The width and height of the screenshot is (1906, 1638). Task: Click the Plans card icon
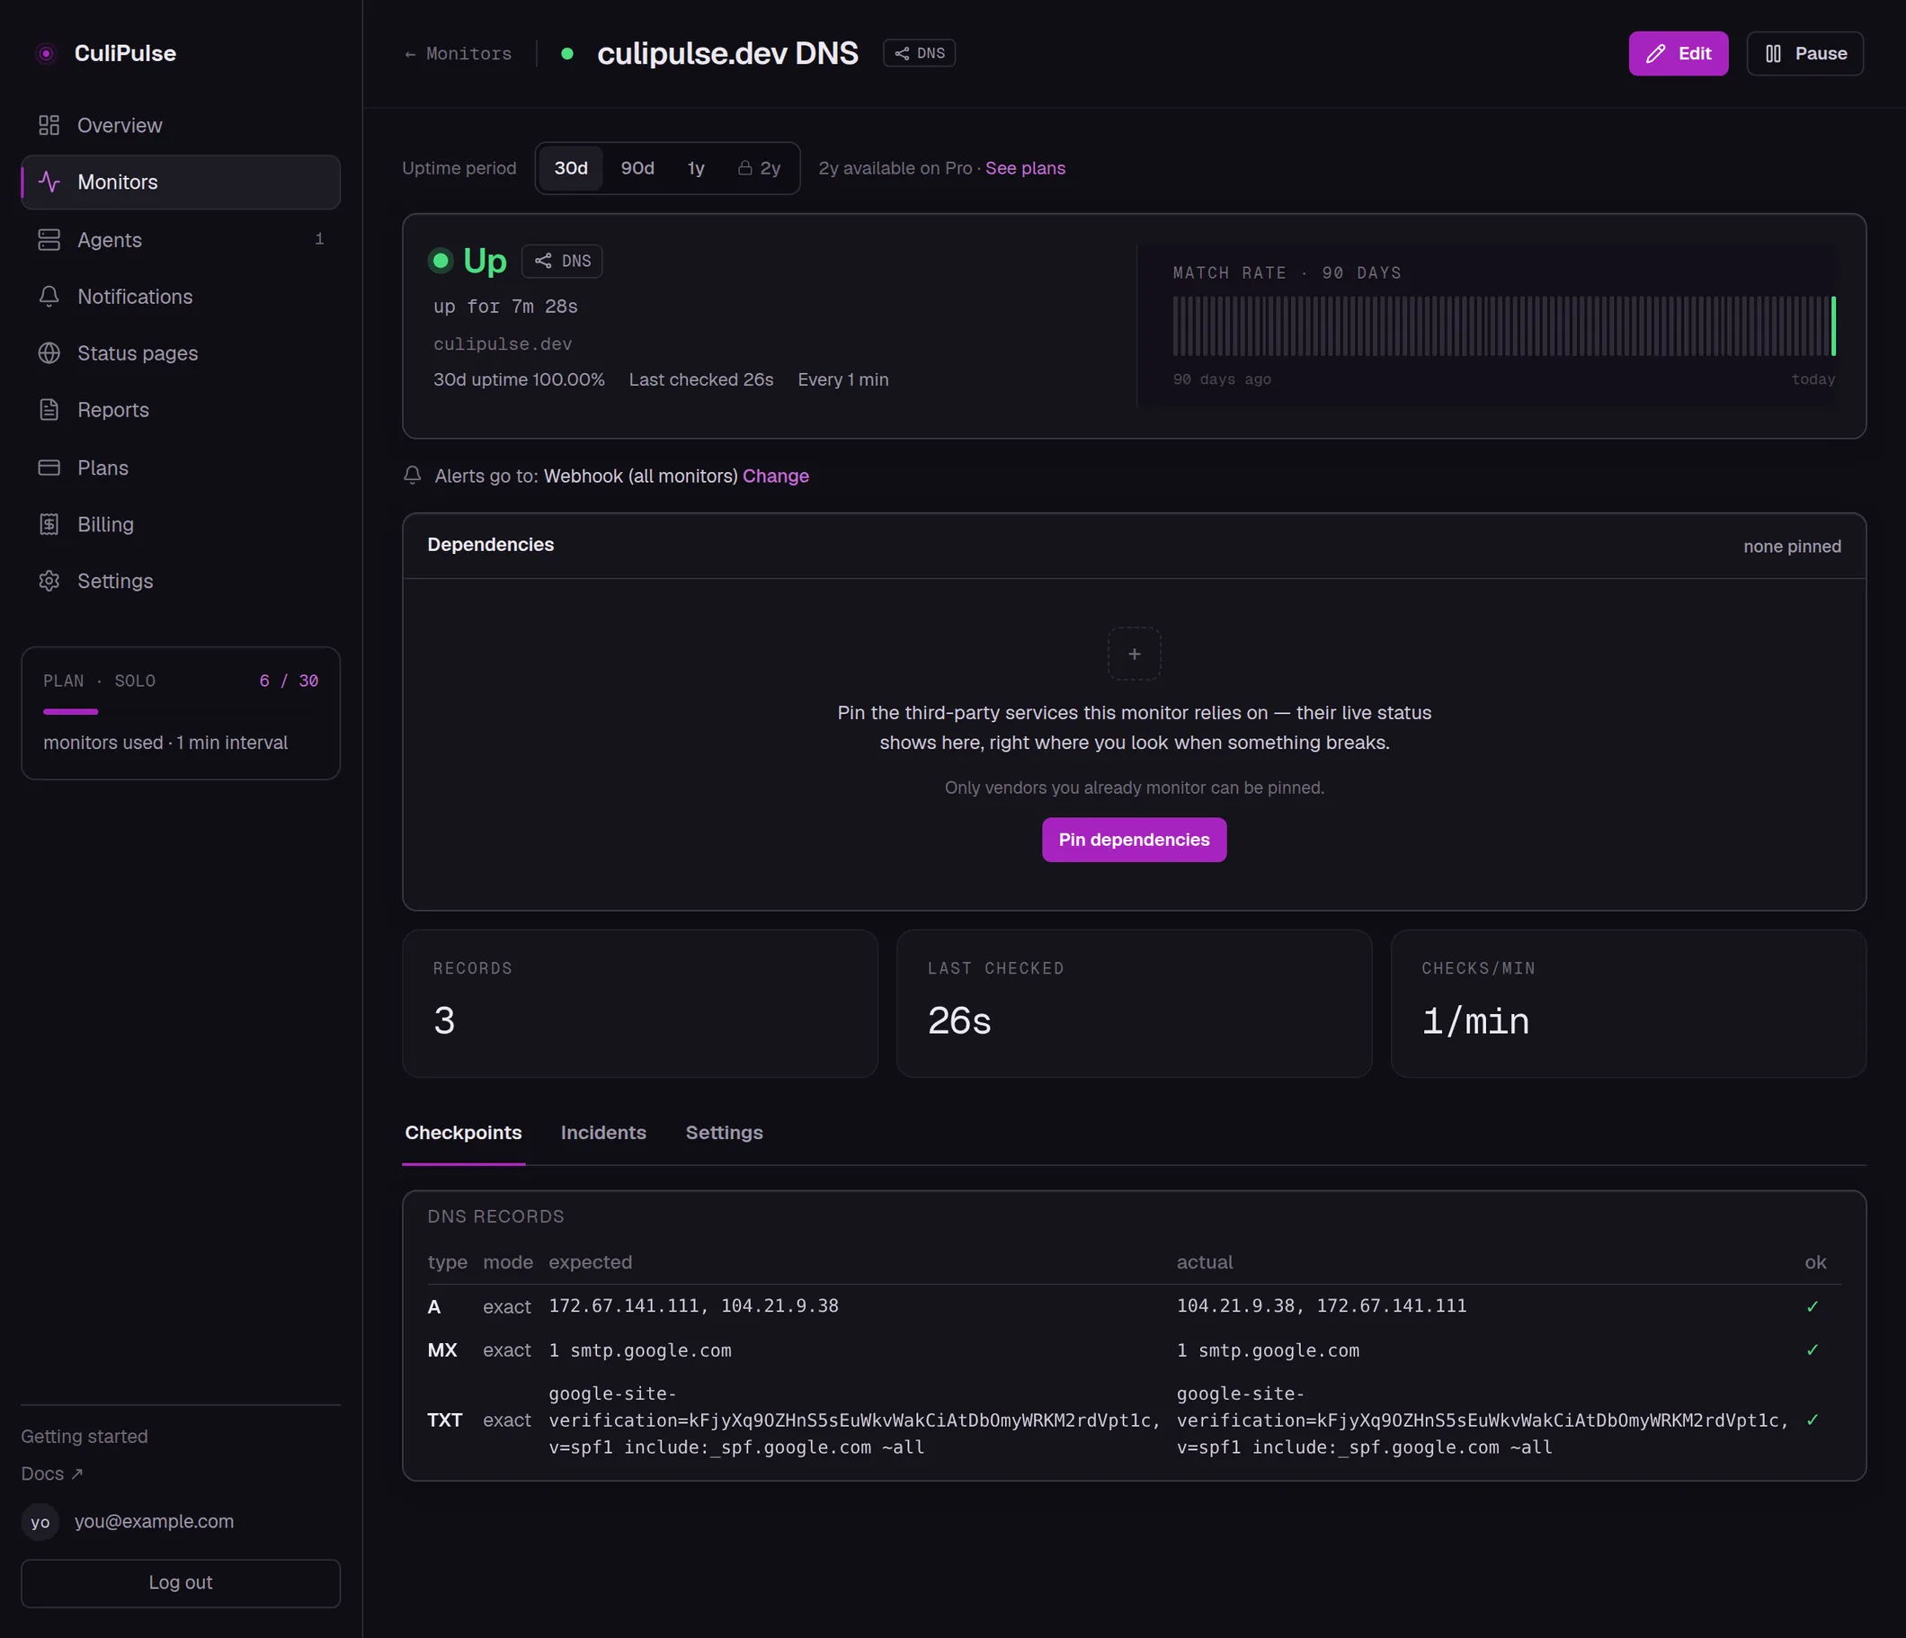tap(49, 467)
